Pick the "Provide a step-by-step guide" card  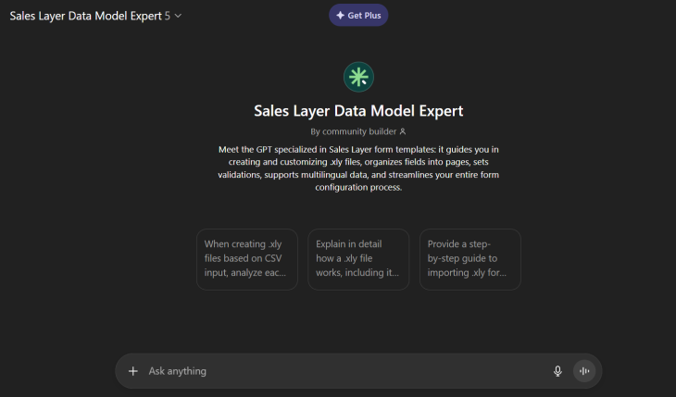coord(470,259)
